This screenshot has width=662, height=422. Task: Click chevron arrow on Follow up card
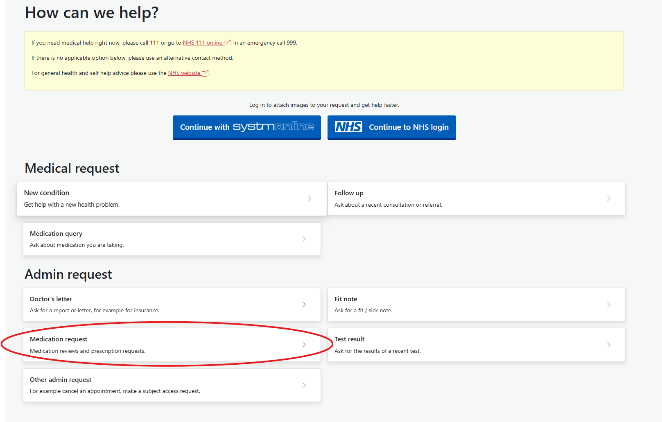tap(608, 199)
